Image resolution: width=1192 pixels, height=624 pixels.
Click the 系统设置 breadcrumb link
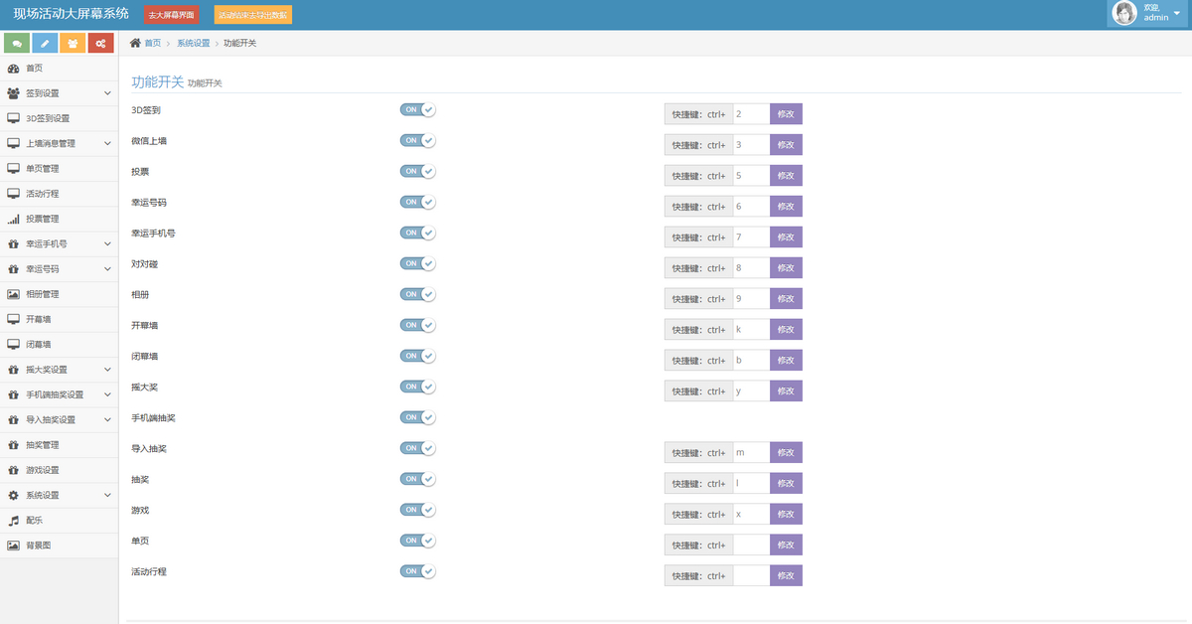point(194,44)
